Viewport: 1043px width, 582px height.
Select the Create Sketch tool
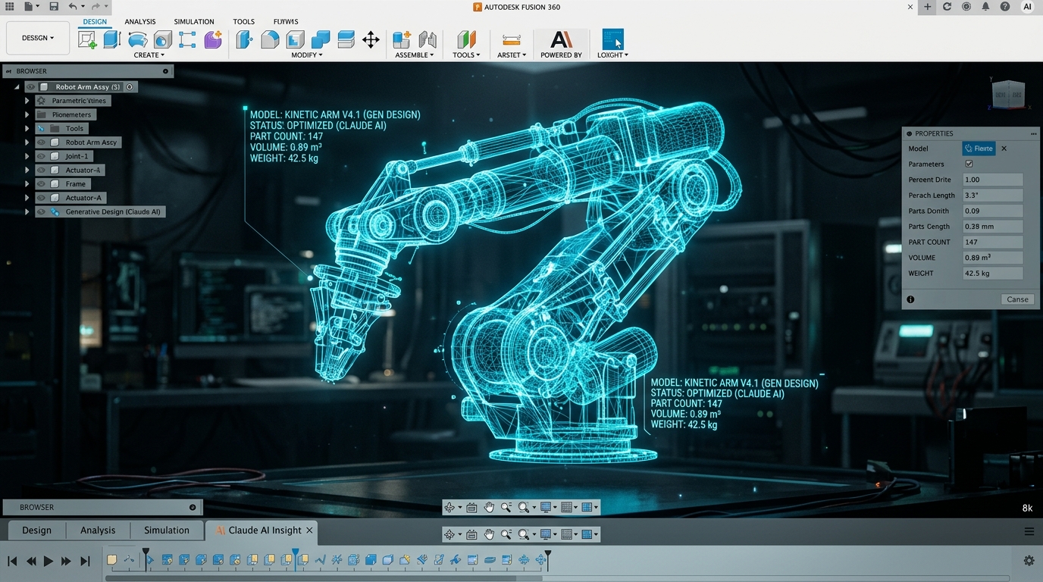(x=87, y=39)
